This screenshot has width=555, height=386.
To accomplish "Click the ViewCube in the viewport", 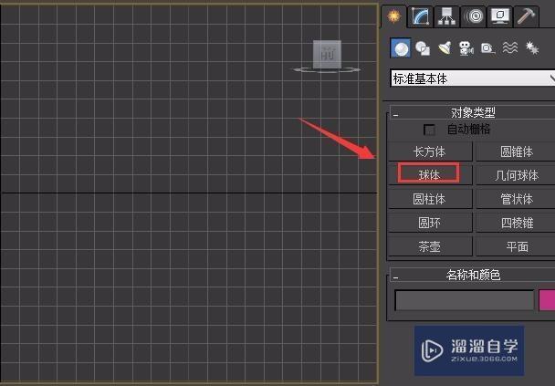I will 327,54.
